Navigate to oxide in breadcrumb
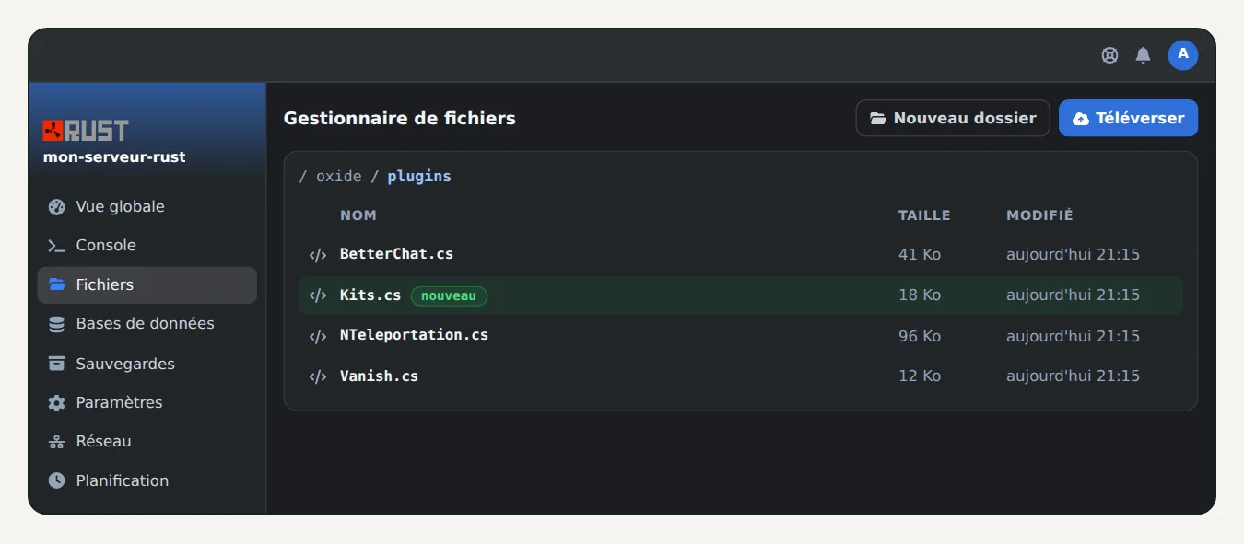The image size is (1244, 544). click(338, 176)
